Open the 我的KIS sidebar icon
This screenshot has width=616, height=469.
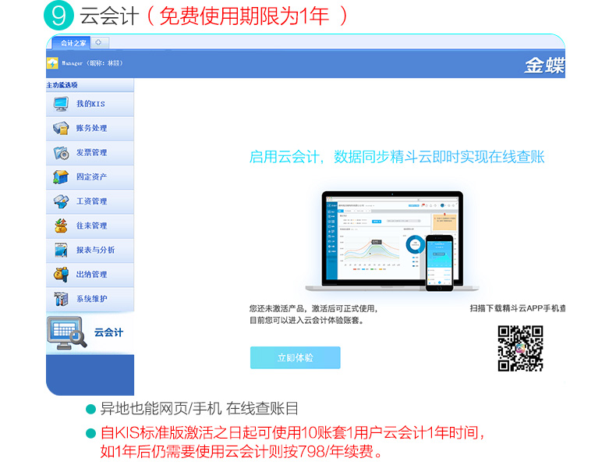[62, 105]
